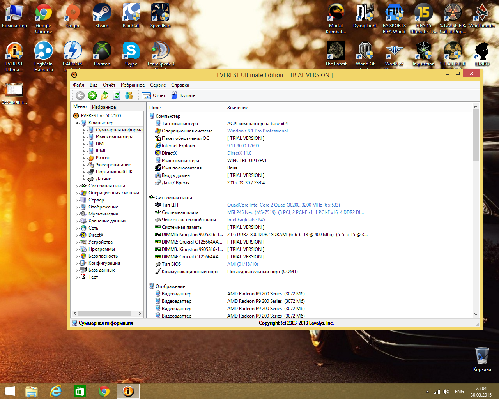This screenshot has height=399, width=499.
Task: Expand the Сеть tree node
Action: [76, 228]
